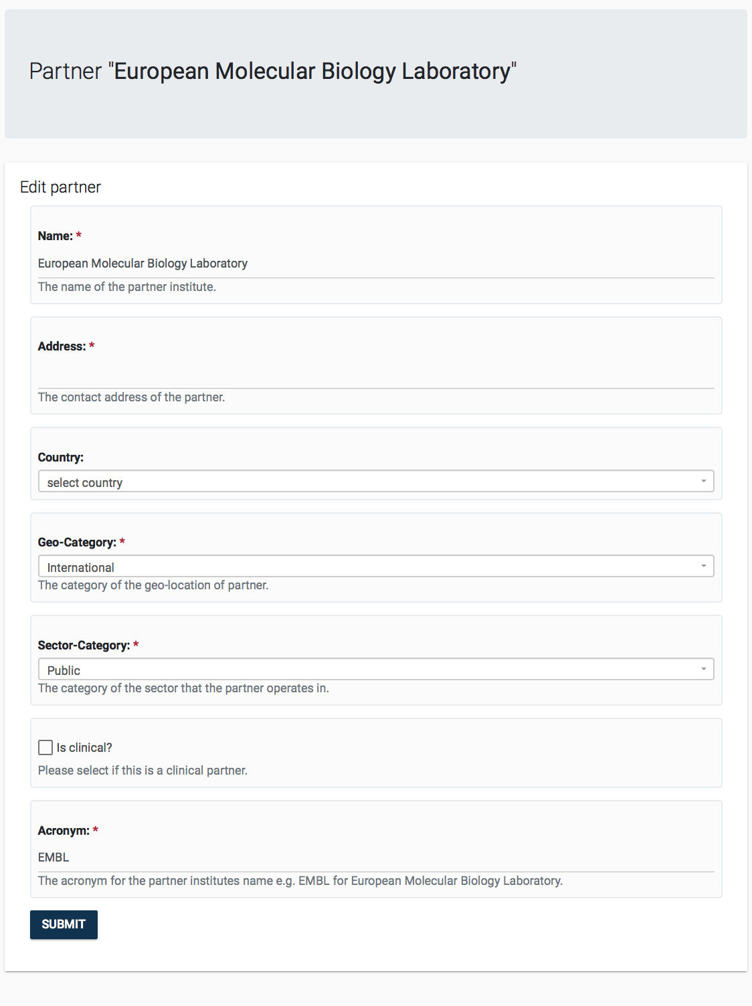
Task: Click the 'Name:' field label
Action: point(55,236)
